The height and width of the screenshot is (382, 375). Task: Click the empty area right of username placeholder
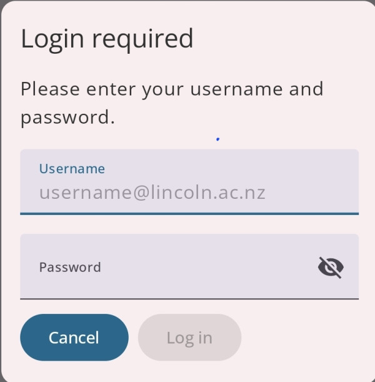(x=312, y=193)
